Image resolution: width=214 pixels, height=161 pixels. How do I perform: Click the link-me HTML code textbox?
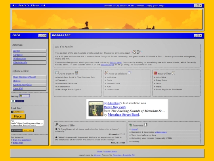pyautogui.click(x=27, y=123)
